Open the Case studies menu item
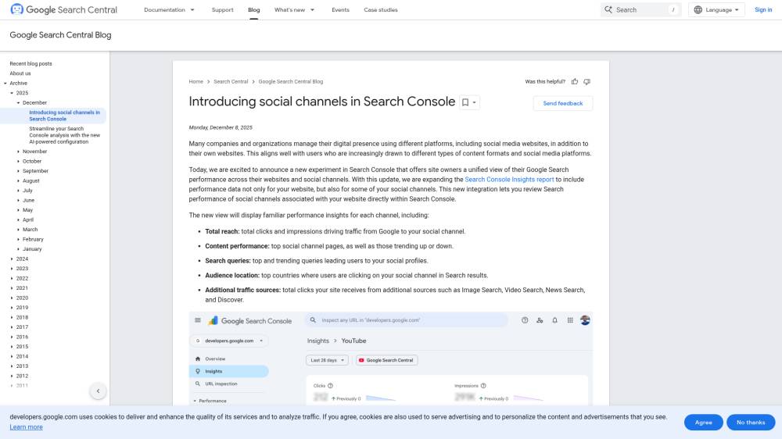The height and width of the screenshot is (439, 782). (x=381, y=10)
